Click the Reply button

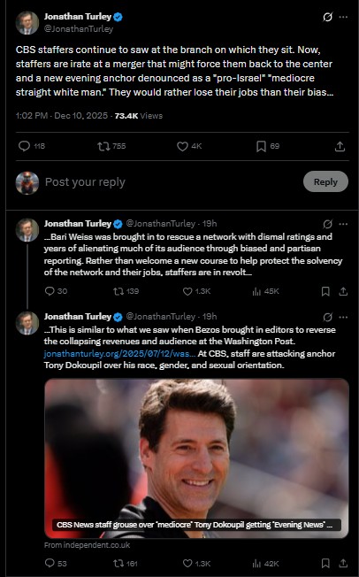[325, 181]
